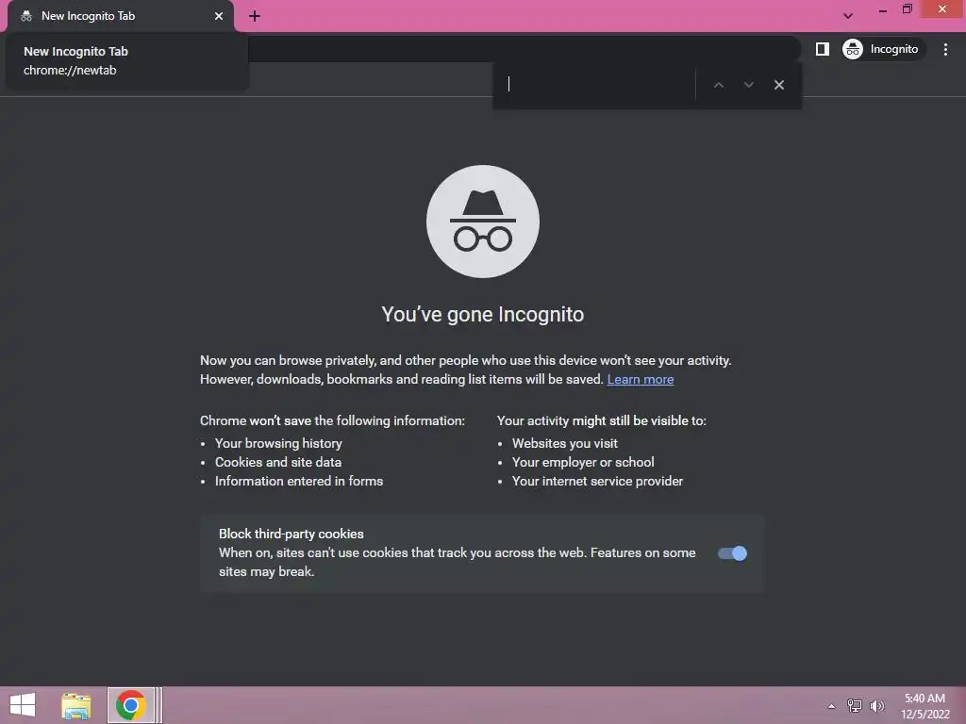Click the address bar
The width and height of the screenshot is (966, 724).
524,49
